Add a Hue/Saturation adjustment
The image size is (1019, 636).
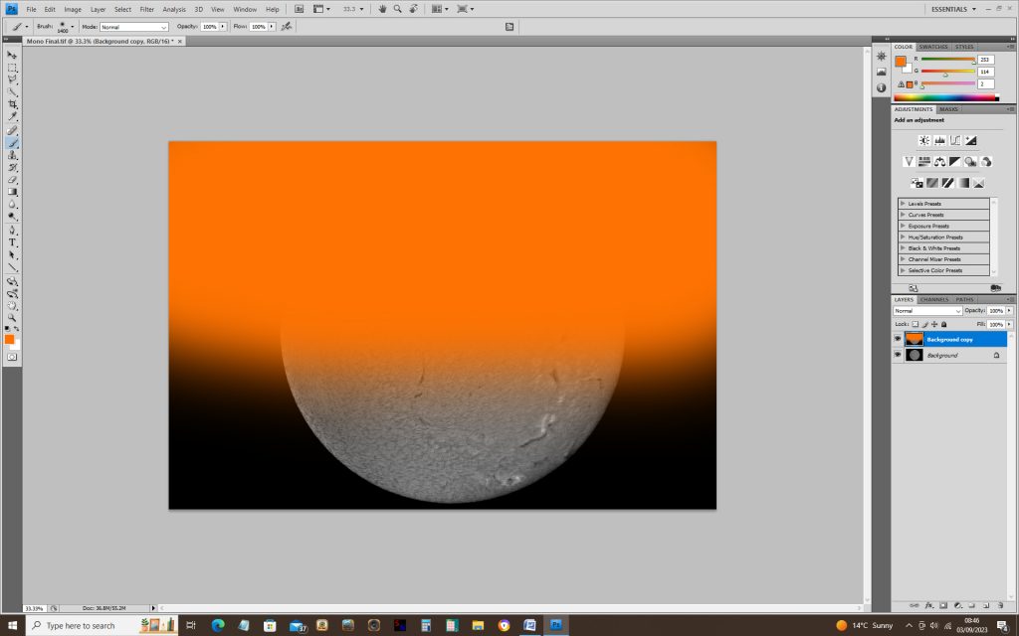click(924, 162)
